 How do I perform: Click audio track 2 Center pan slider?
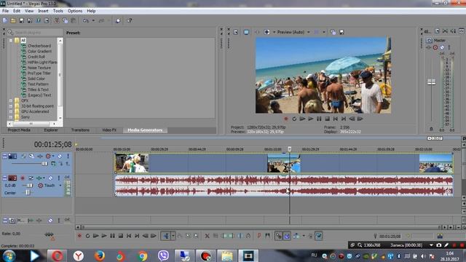coord(28,193)
